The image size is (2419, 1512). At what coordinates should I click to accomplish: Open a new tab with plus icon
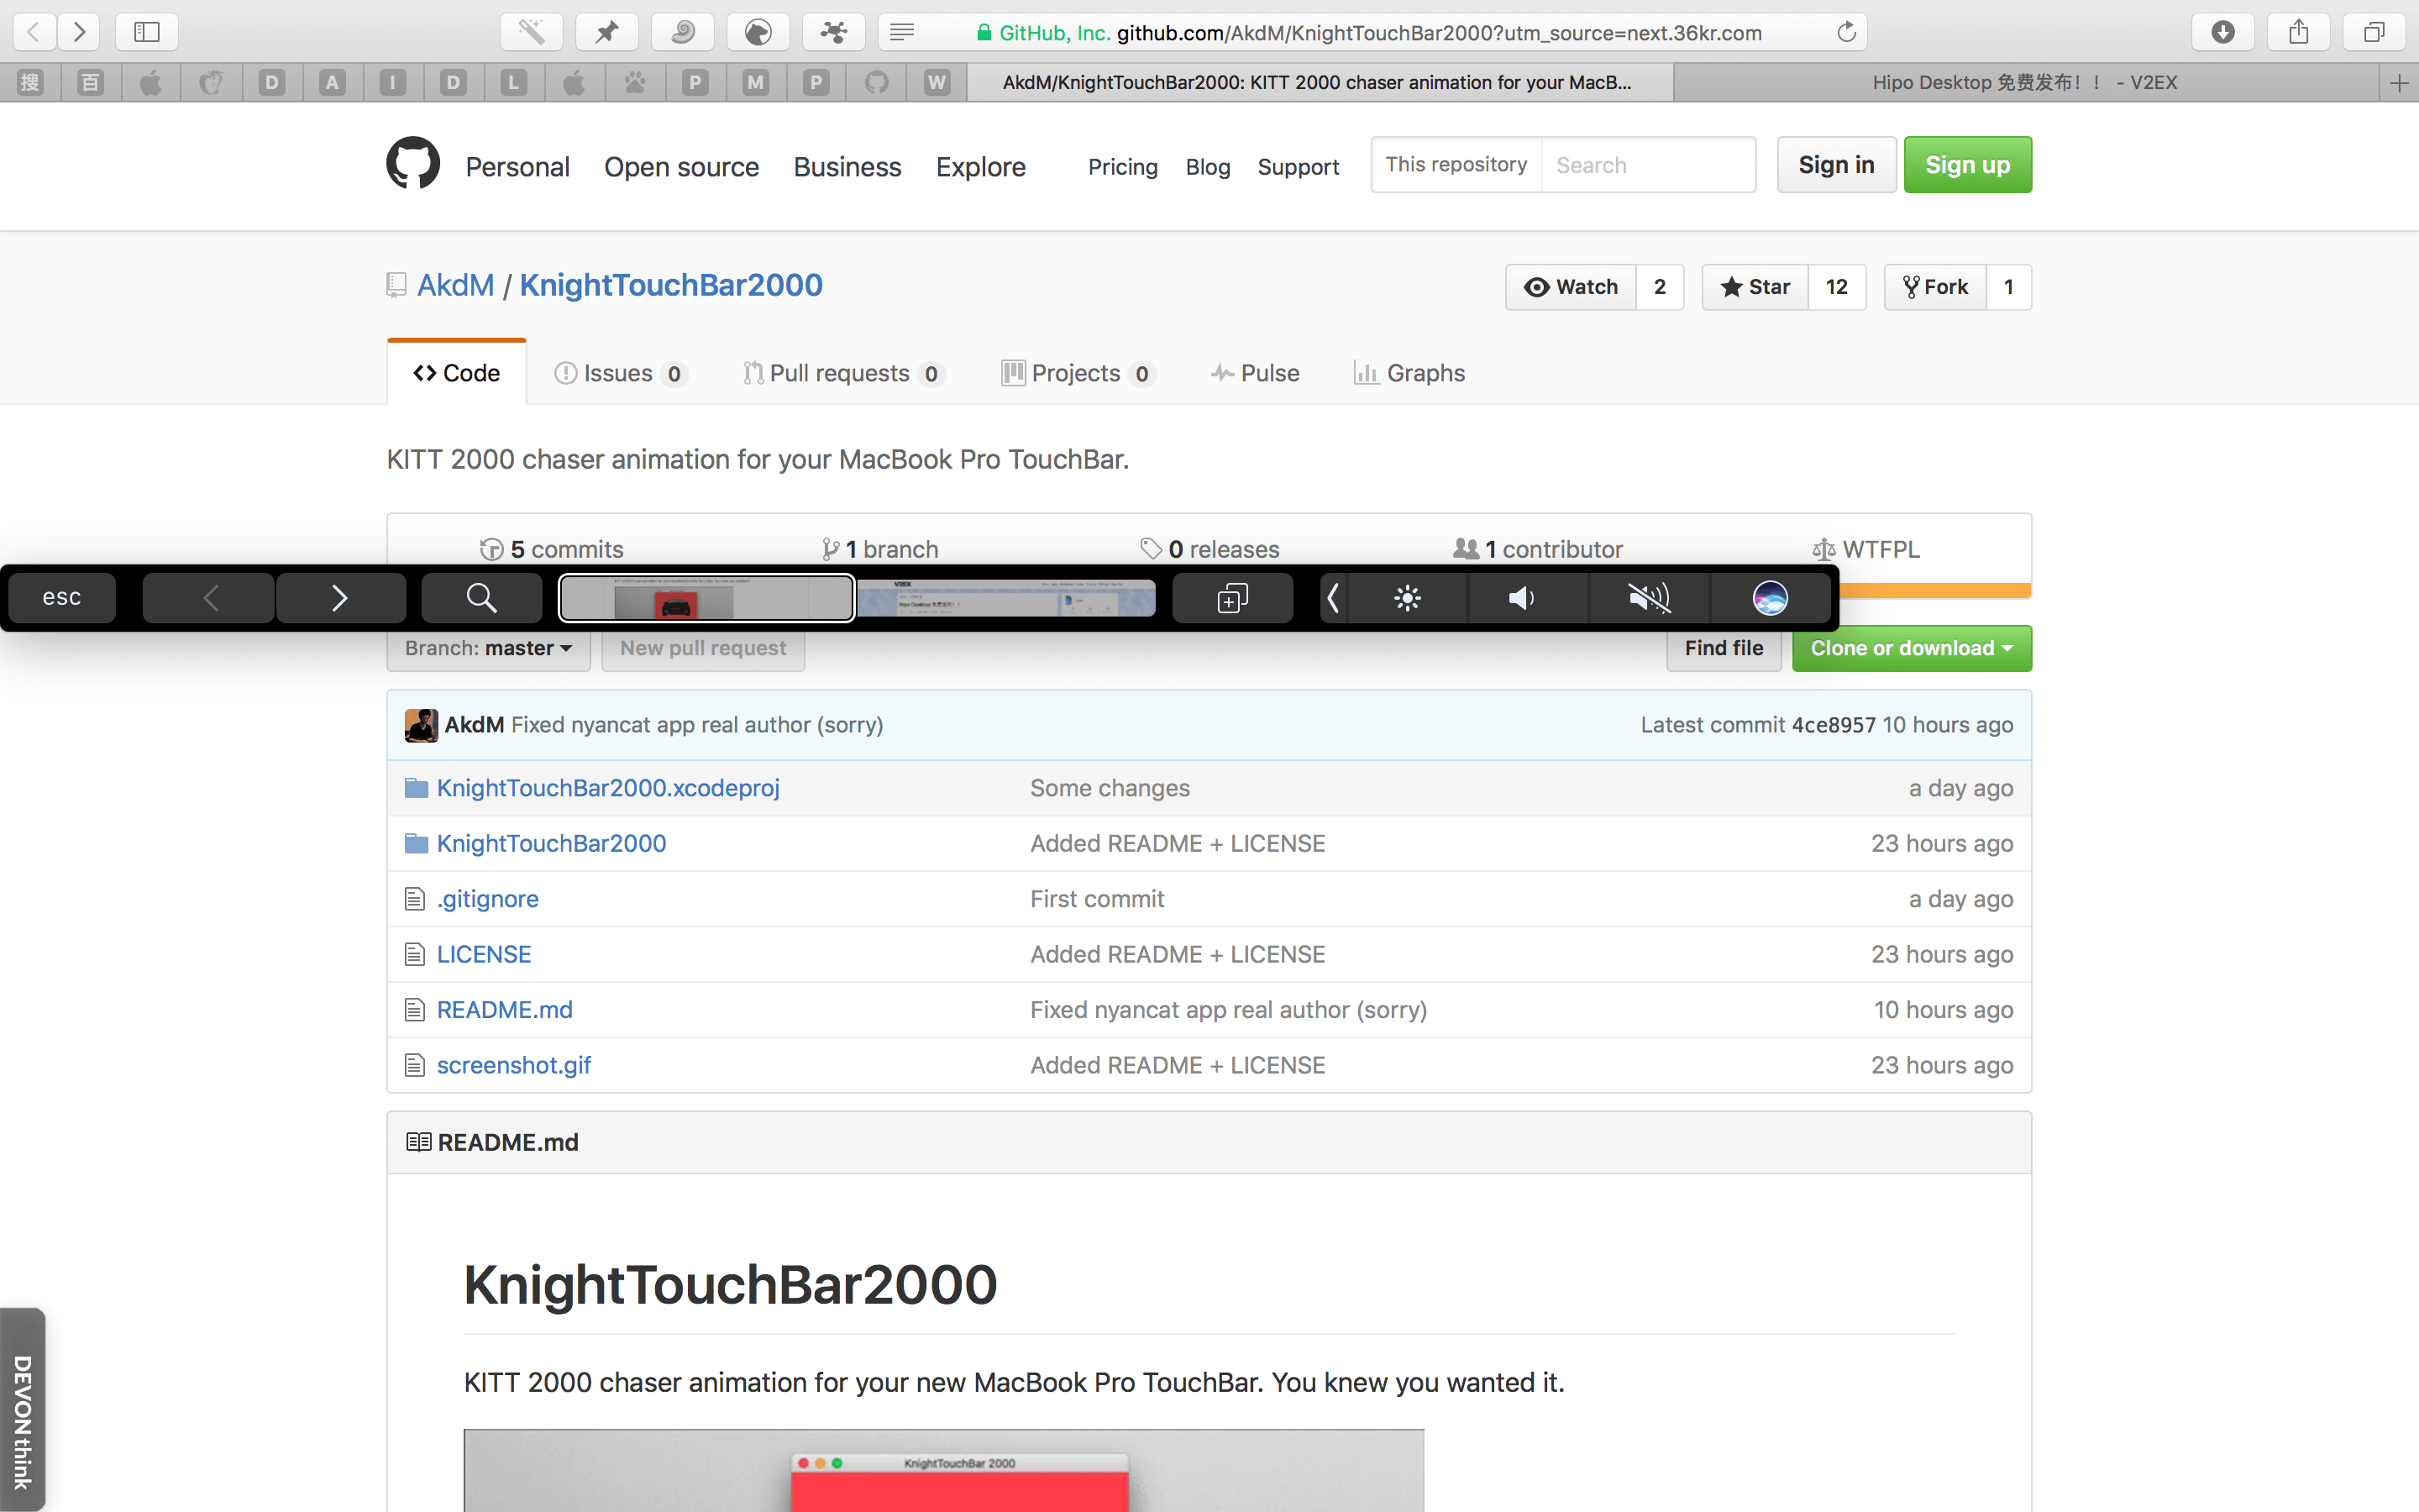(2399, 83)
